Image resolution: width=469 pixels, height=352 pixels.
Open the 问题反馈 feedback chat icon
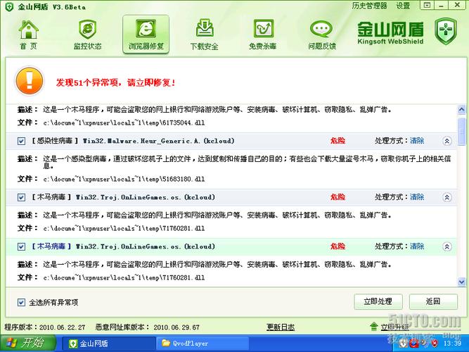click(321, 29)
